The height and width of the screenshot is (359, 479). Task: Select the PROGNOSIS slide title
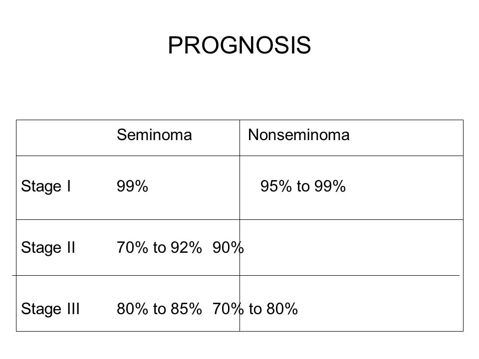coord(239,45)
